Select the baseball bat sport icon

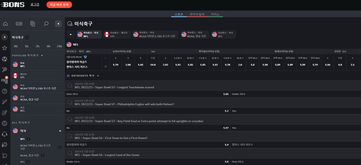pos(4,102)
